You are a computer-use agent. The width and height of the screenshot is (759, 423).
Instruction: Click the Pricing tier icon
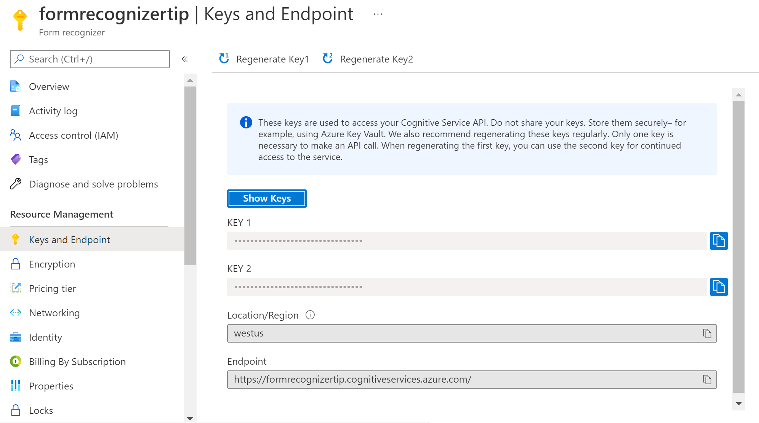(16, 288)
